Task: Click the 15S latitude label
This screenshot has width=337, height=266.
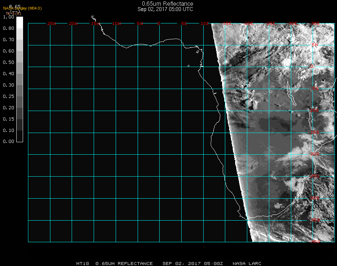Action: click(x=315, y=132)
